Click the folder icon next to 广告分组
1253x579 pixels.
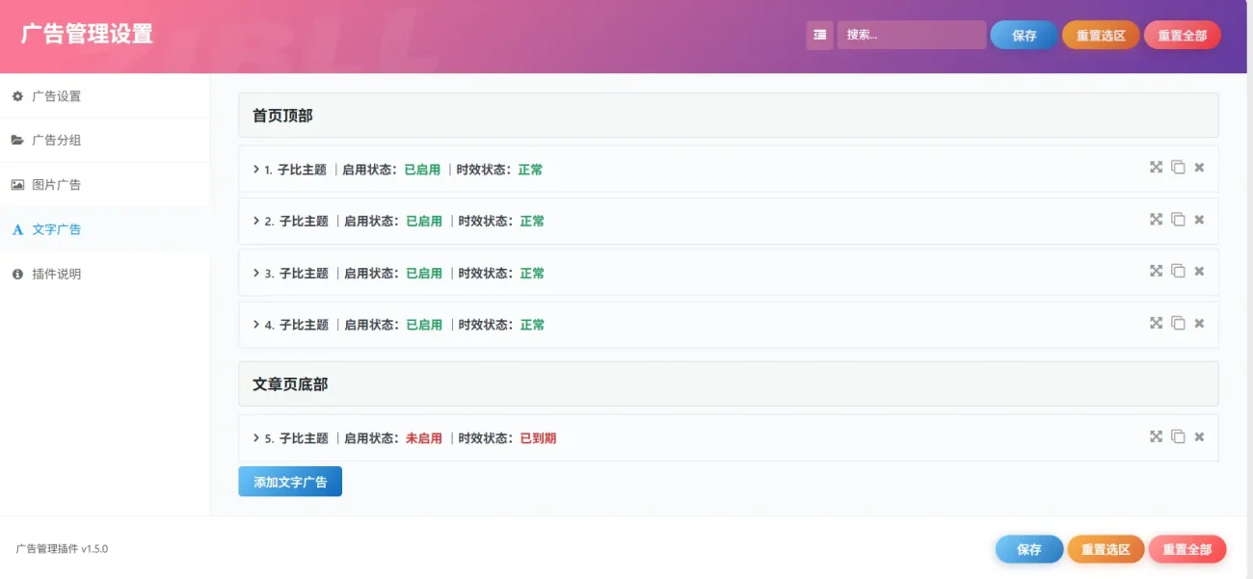(x=17, y=141)
